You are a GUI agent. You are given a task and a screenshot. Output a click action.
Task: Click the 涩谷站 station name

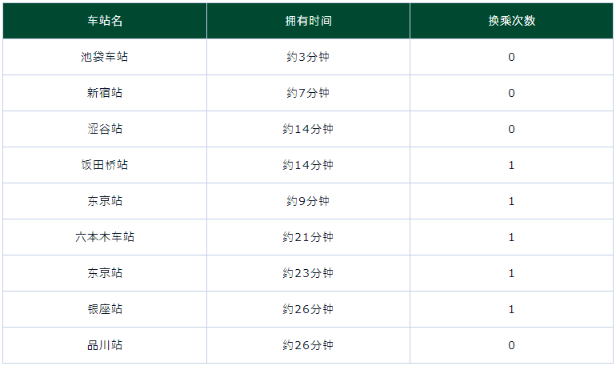[x=105, y=129]
